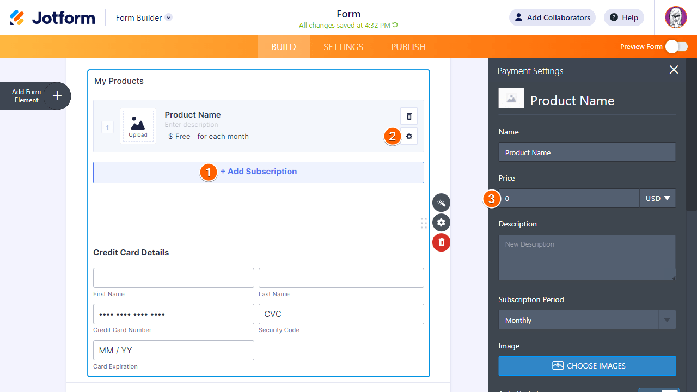Open field properties gear beside form

click(x=442, y=222)
